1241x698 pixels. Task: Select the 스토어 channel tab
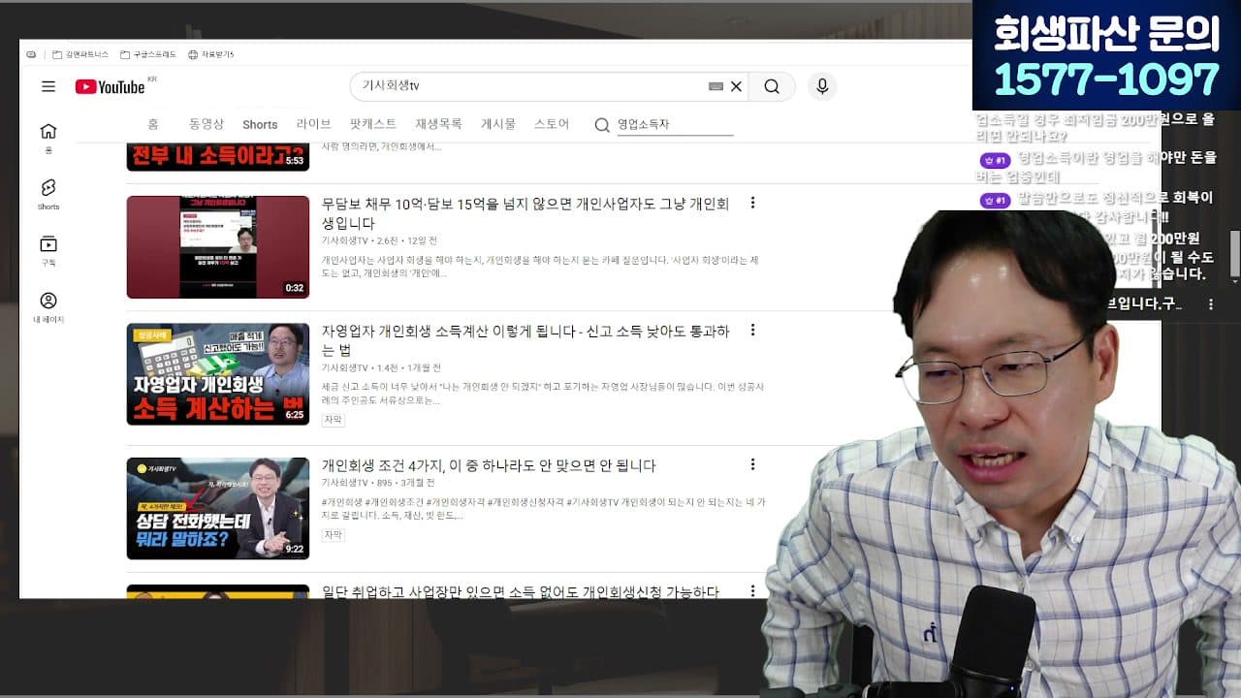552,124
